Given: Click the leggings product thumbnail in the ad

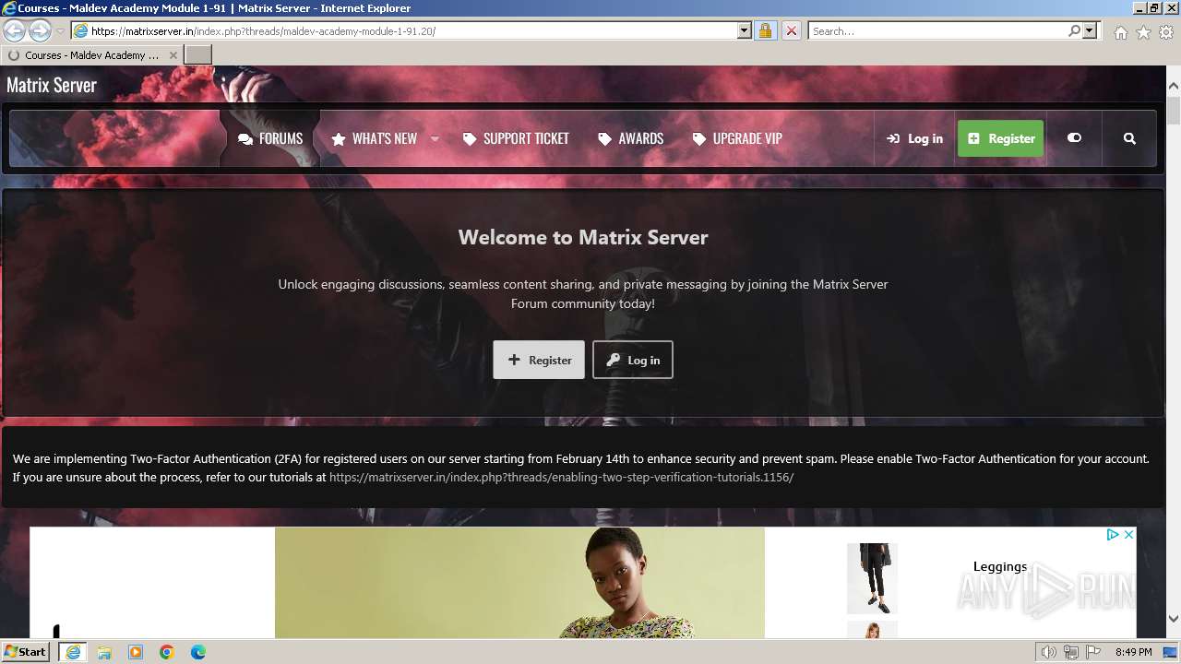Looking at the screenshot, I should (x=872, y=578).
